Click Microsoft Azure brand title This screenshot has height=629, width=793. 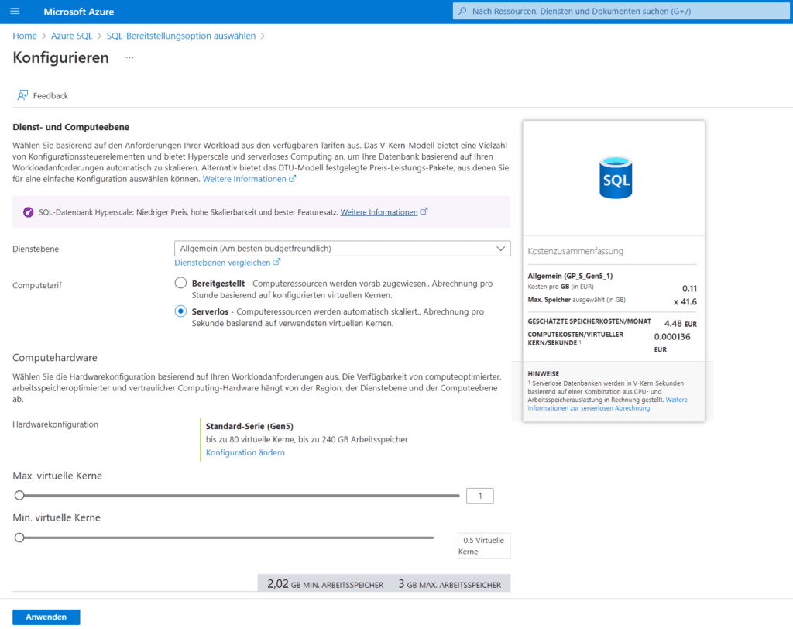79,11
